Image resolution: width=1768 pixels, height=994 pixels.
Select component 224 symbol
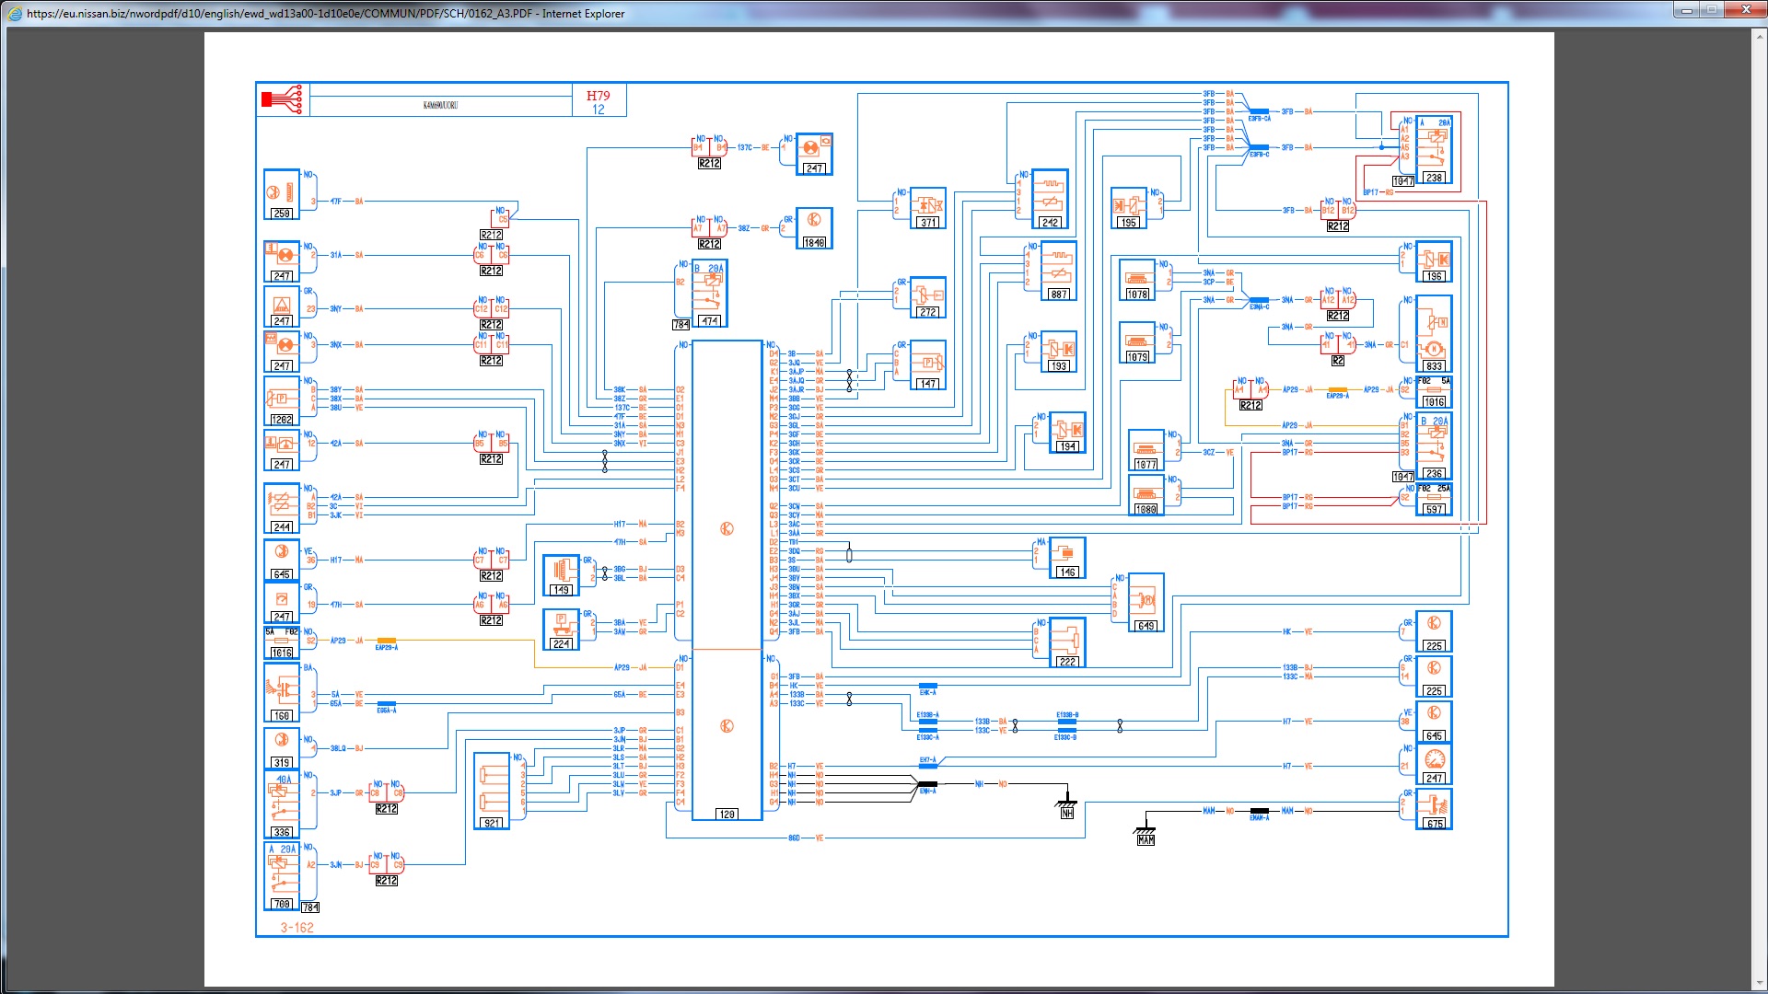(561, 630)
